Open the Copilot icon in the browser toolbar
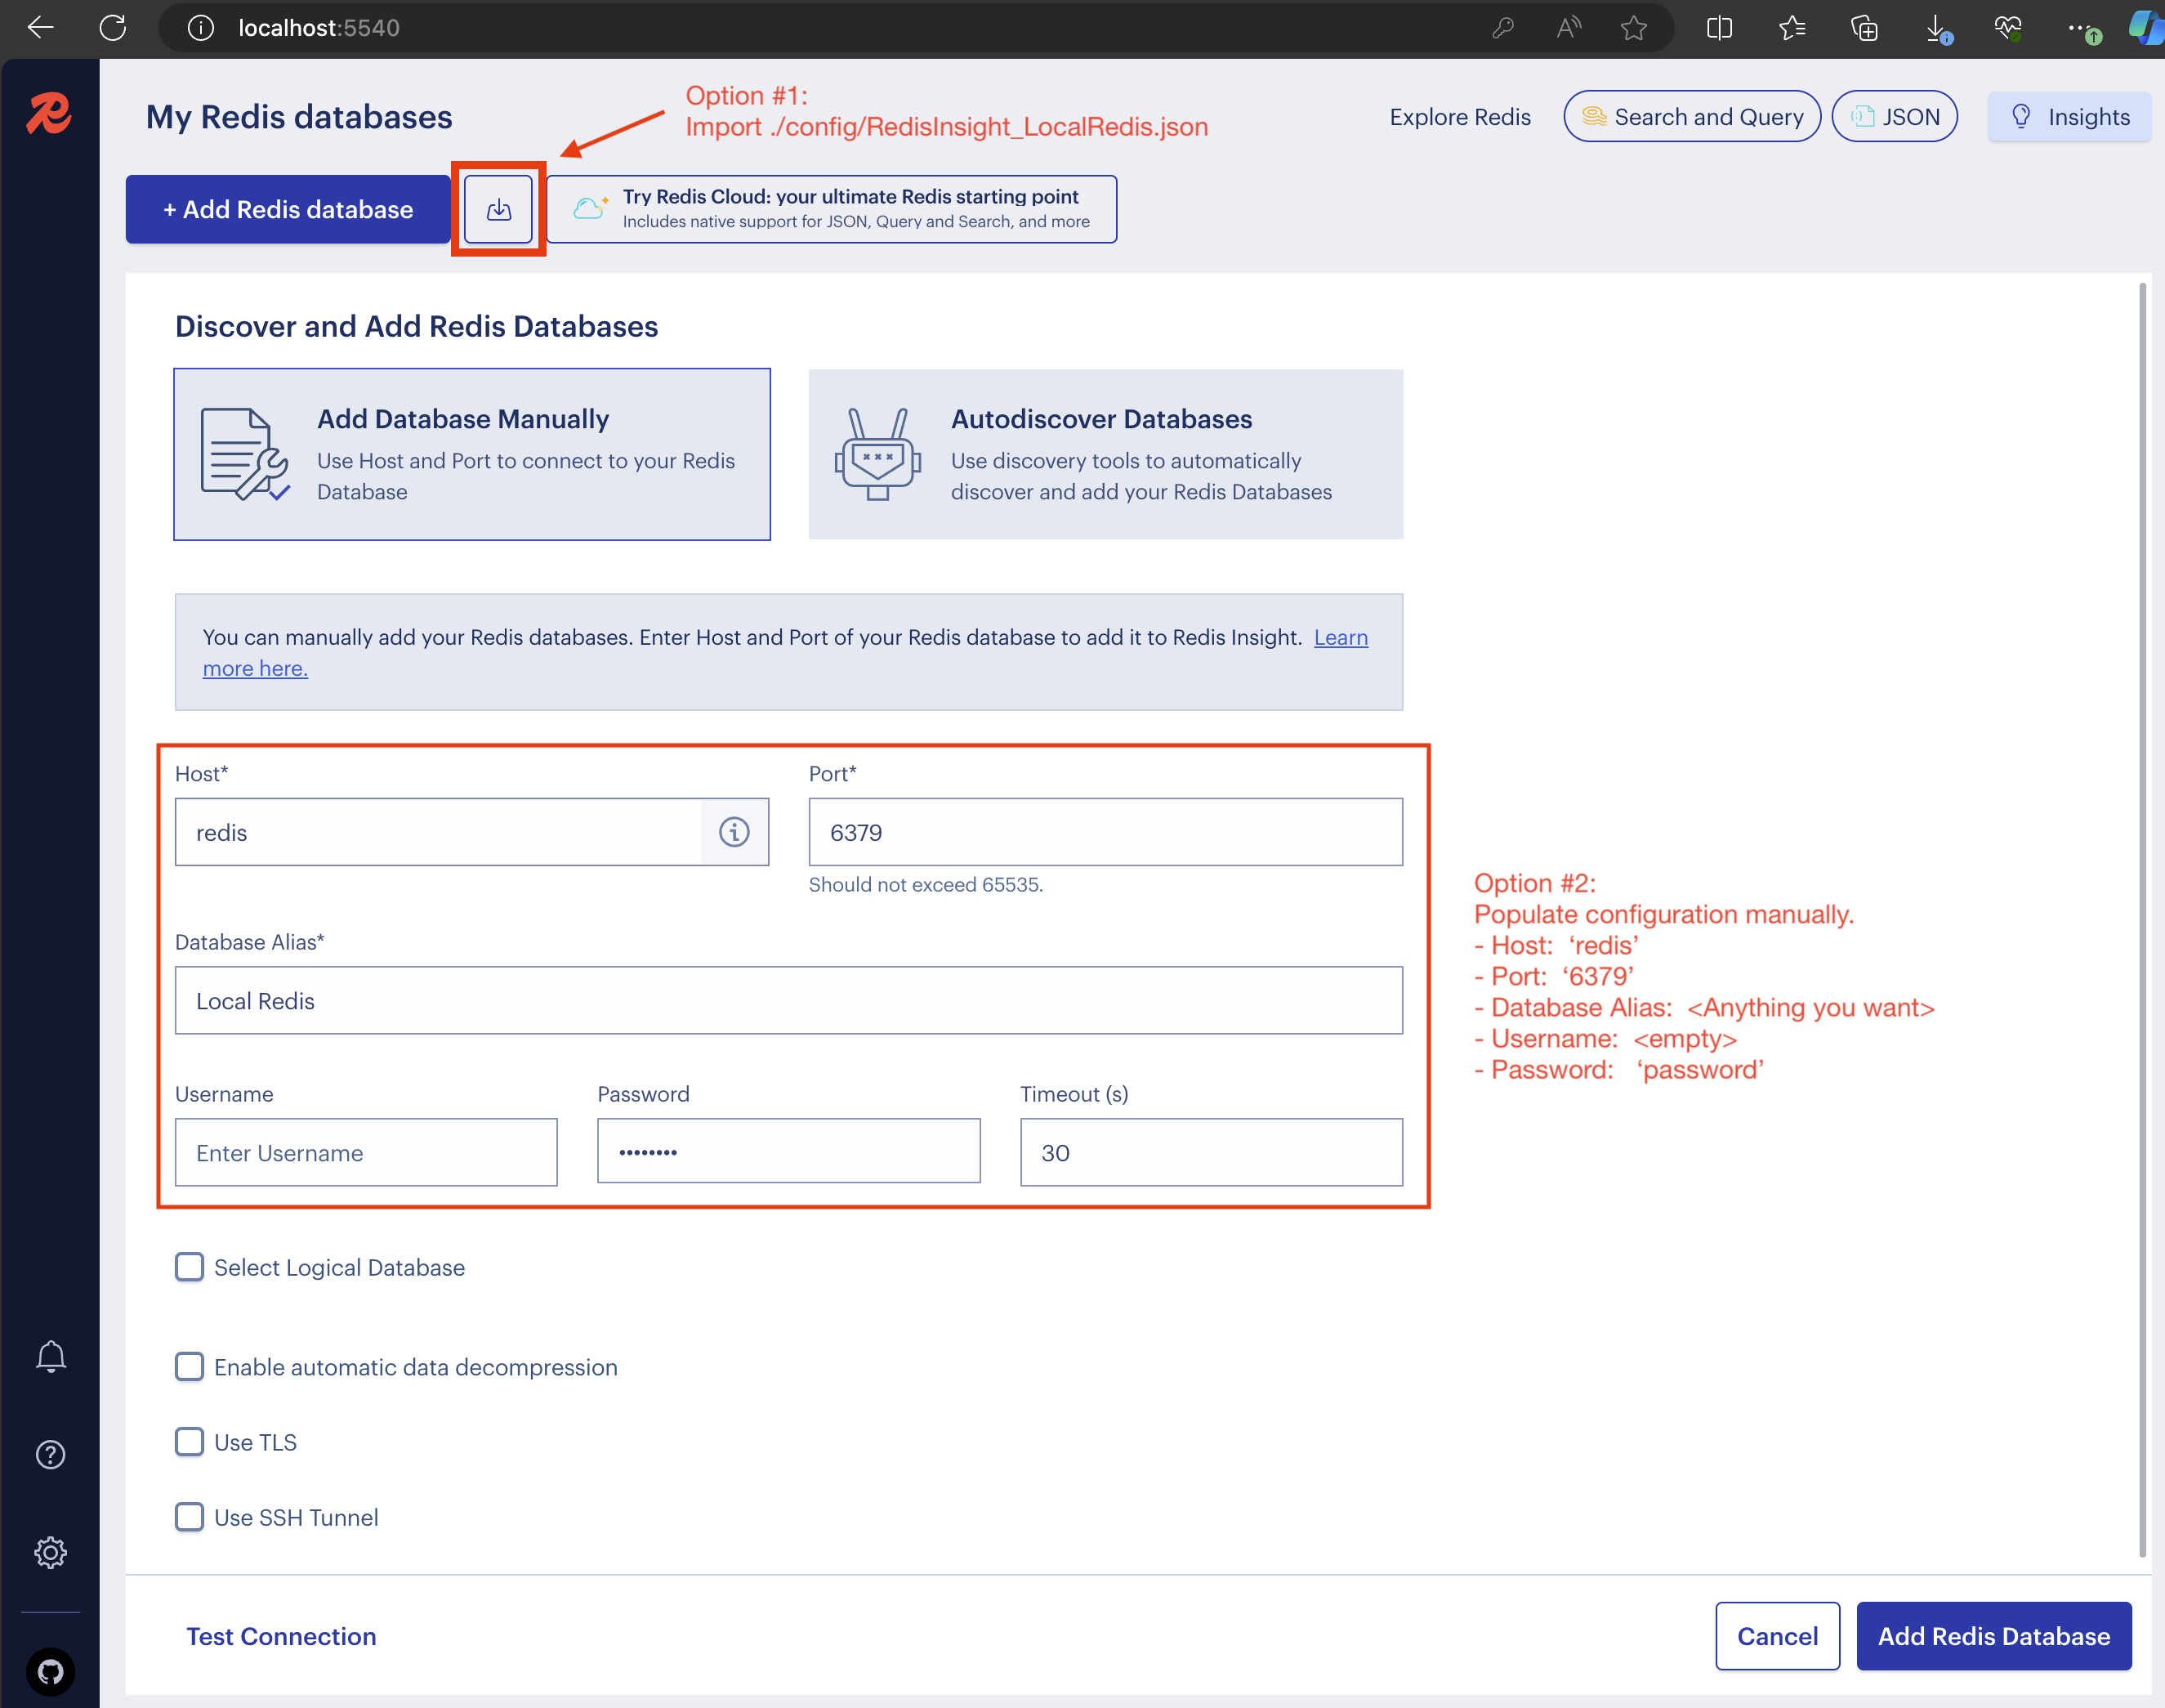The image size is (2165, 1708). (2147, 28)
